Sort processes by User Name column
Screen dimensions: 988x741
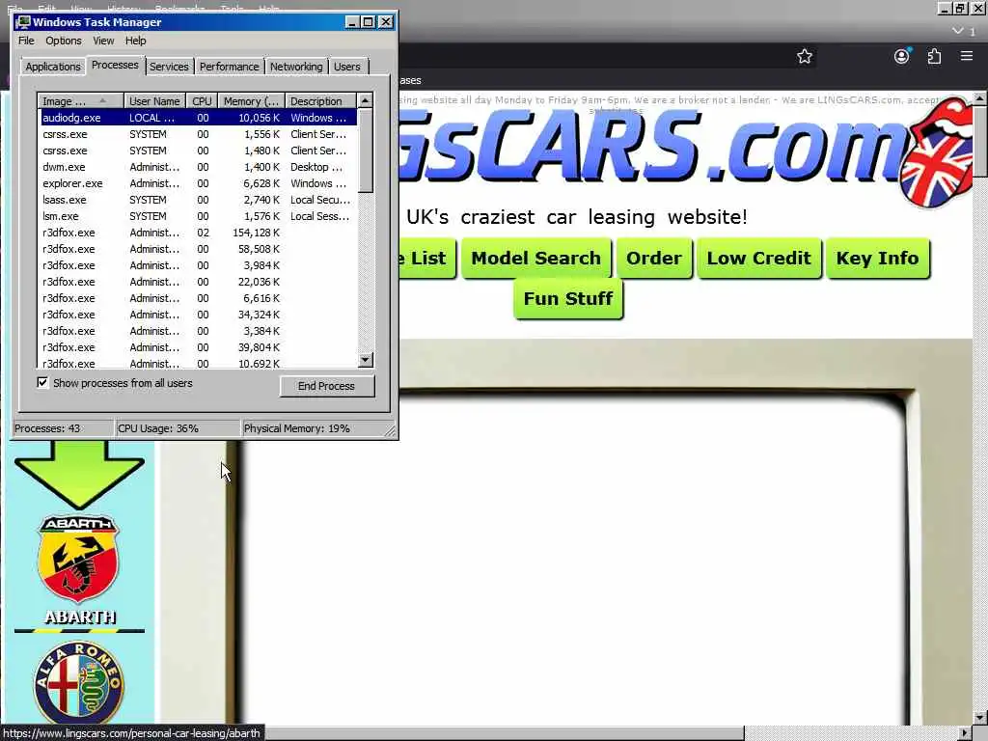click(154, 100)
